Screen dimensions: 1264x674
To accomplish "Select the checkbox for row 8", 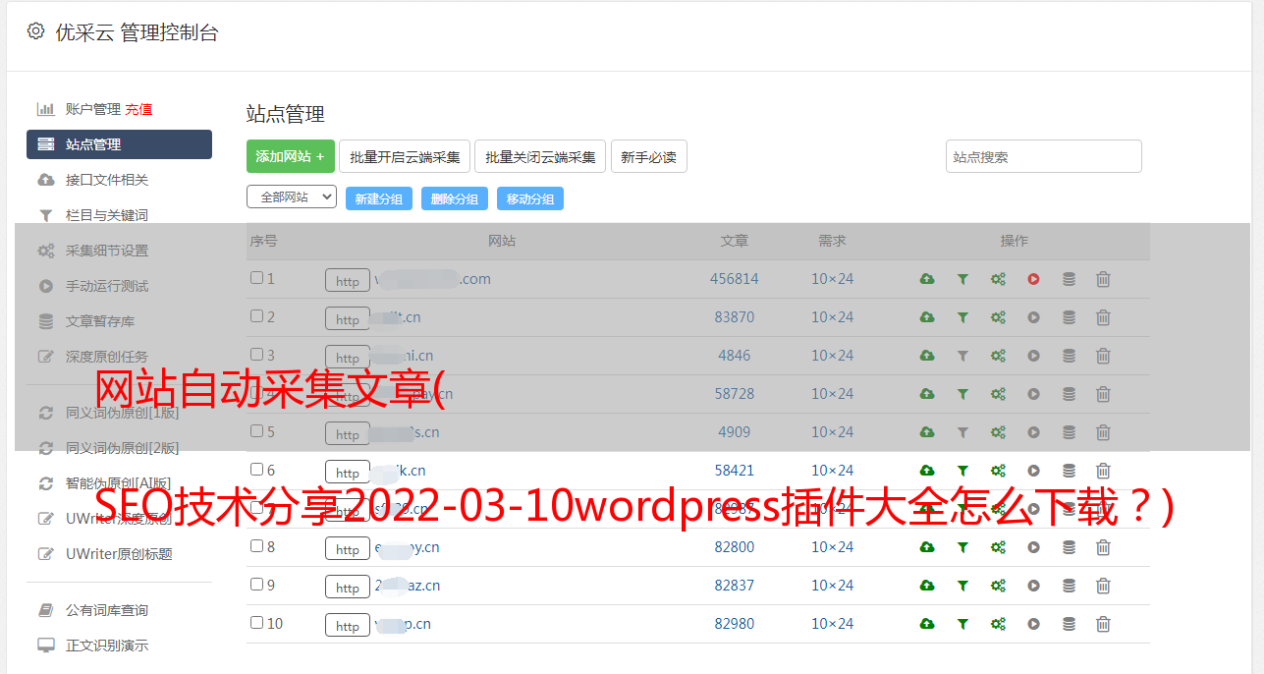I will pyautogui.click(x=256, y=546).
